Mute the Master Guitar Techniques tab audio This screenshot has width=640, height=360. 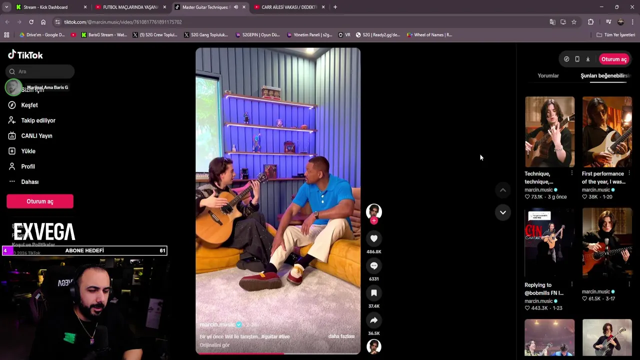(235, 7)
